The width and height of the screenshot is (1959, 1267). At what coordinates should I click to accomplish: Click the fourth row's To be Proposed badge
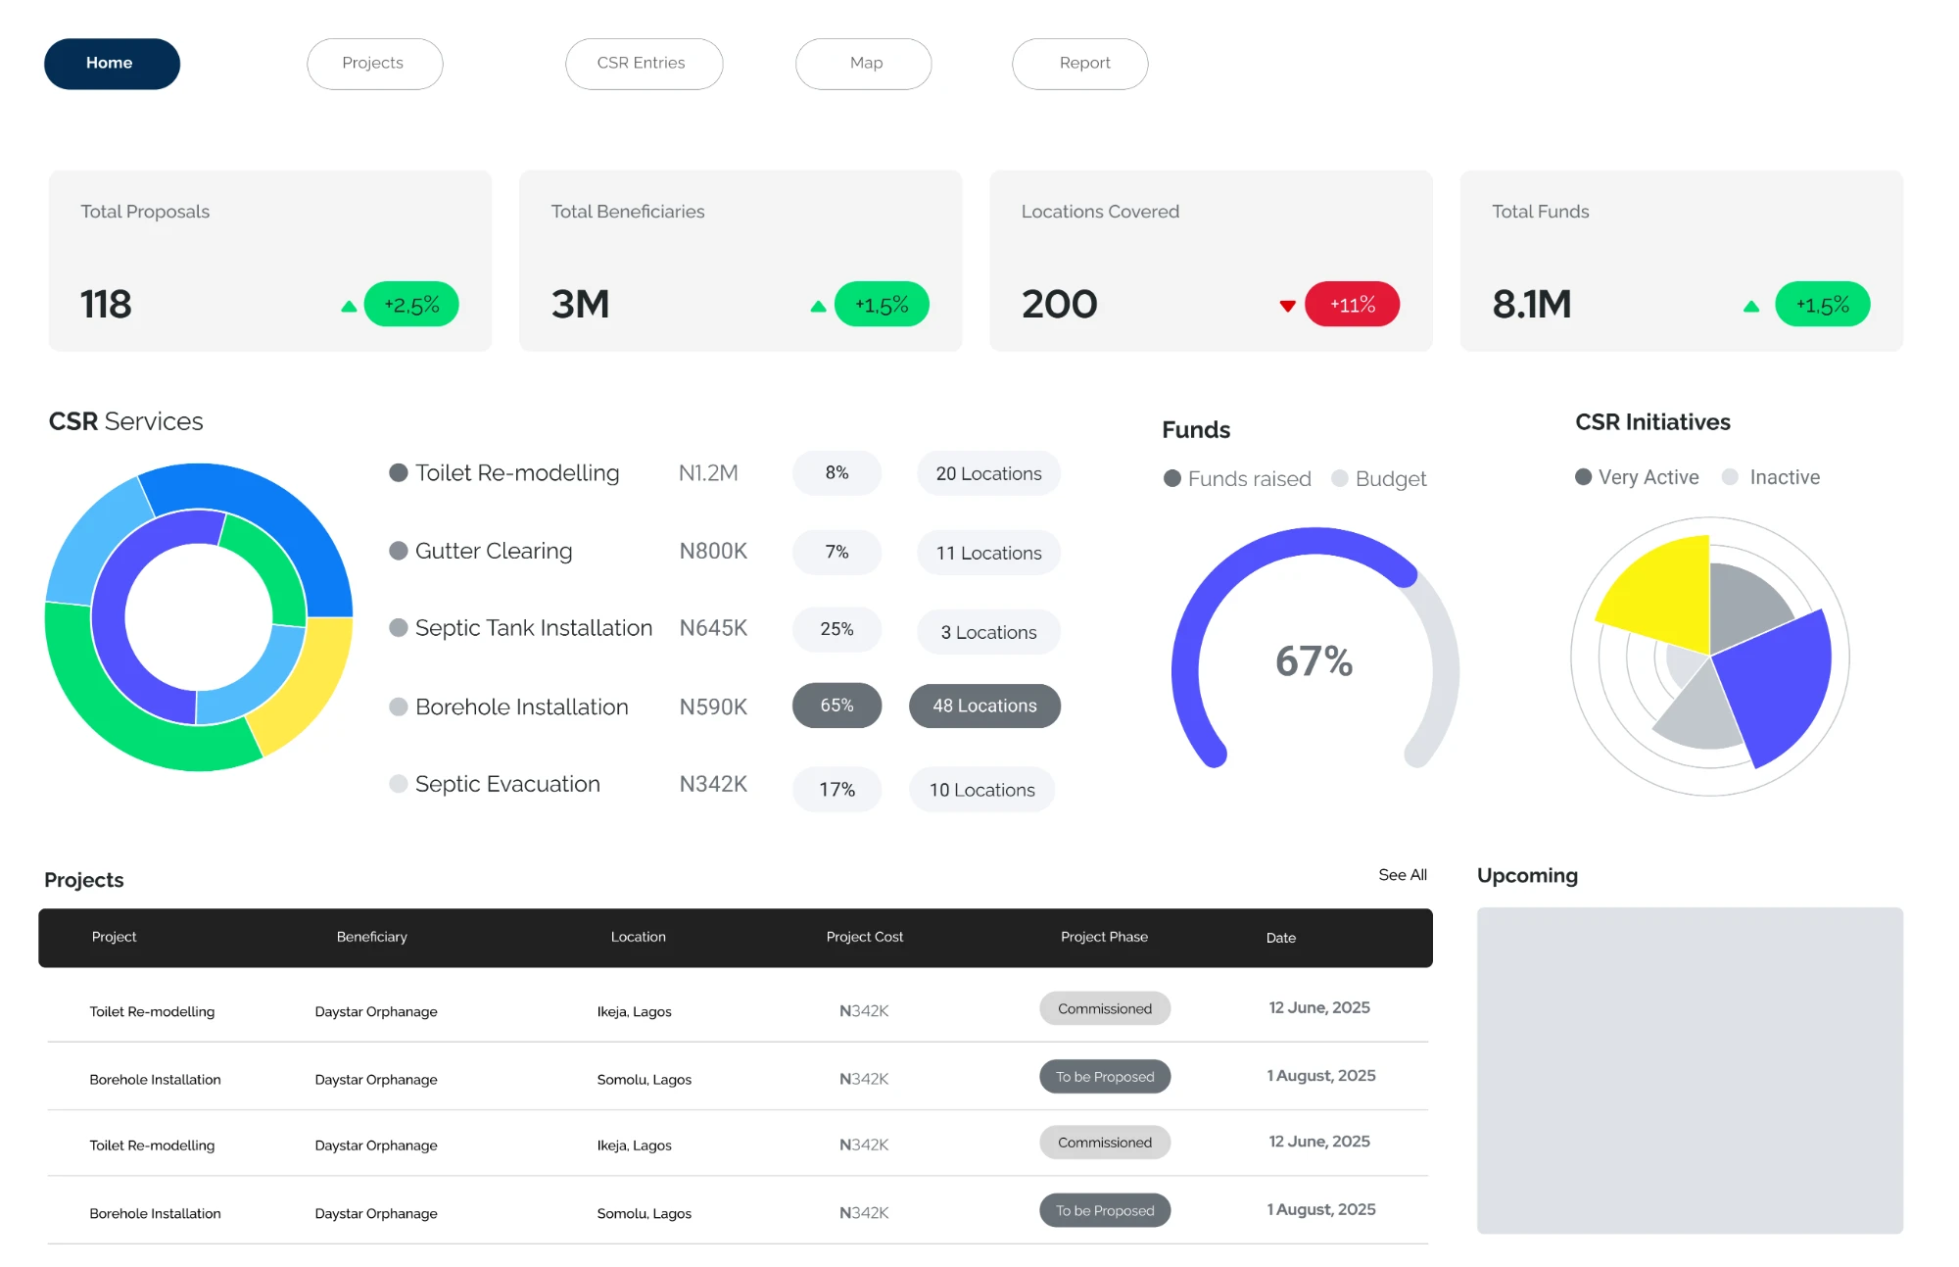(x=1105, y=1211)
